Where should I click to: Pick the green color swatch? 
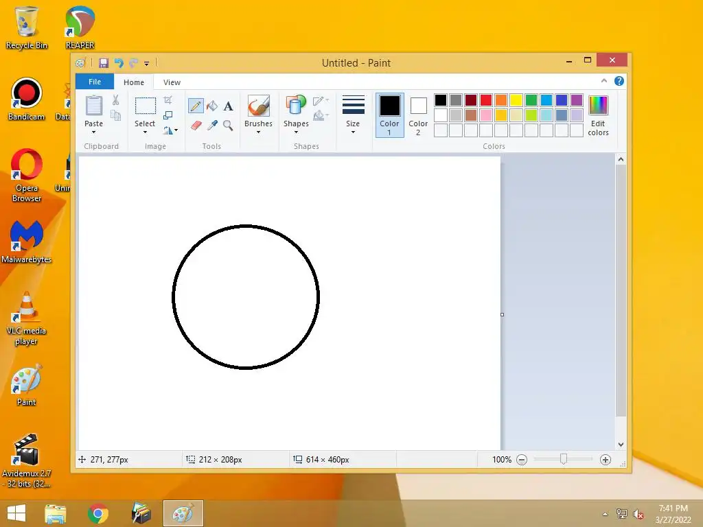point(531,100)
